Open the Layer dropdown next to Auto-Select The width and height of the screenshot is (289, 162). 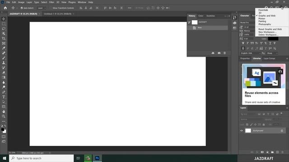tap(42, 8)
